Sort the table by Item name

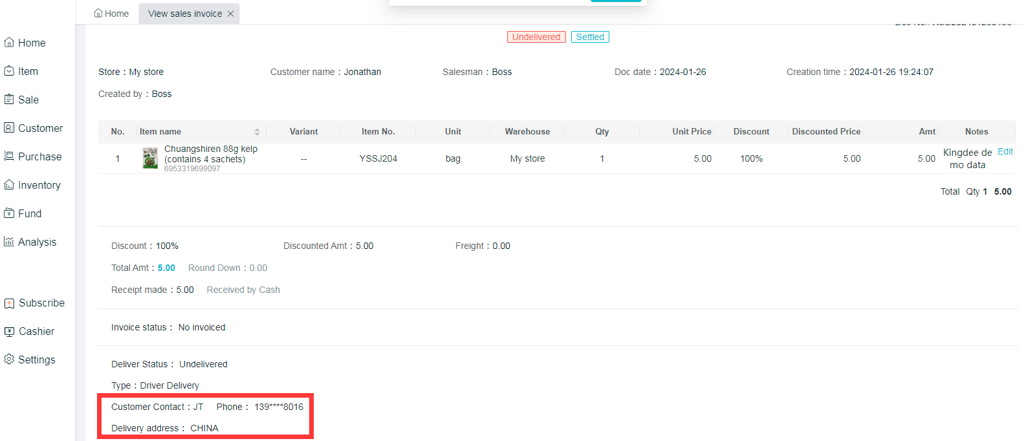[x=257, y=132]
